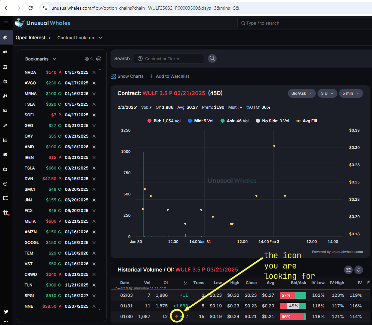Open the table settings sliders icon

coord(348,270)
